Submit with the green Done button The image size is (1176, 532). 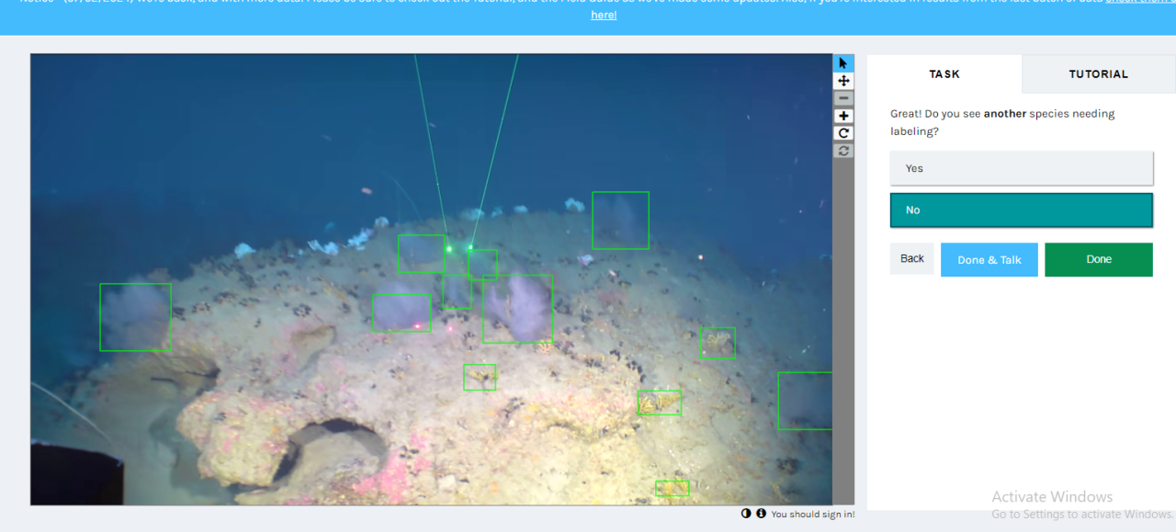(x=1099, y=260)
